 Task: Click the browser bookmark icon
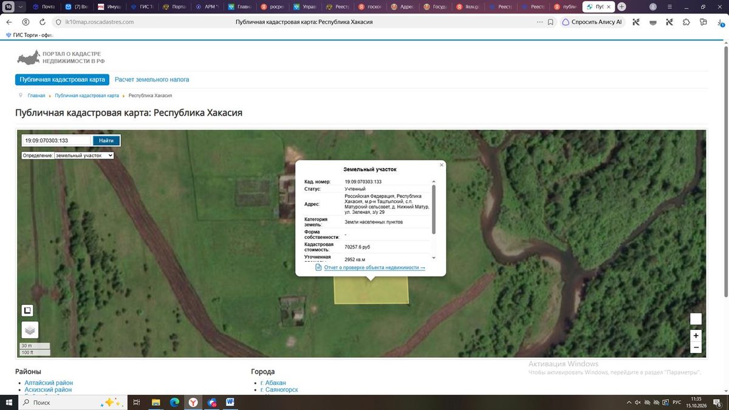click(x=550, y=22)
